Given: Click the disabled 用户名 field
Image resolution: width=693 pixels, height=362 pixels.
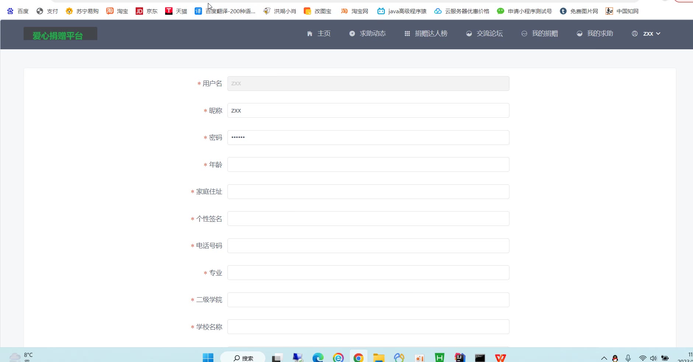Looking at the screenshot, I should (x=368, y=84).
